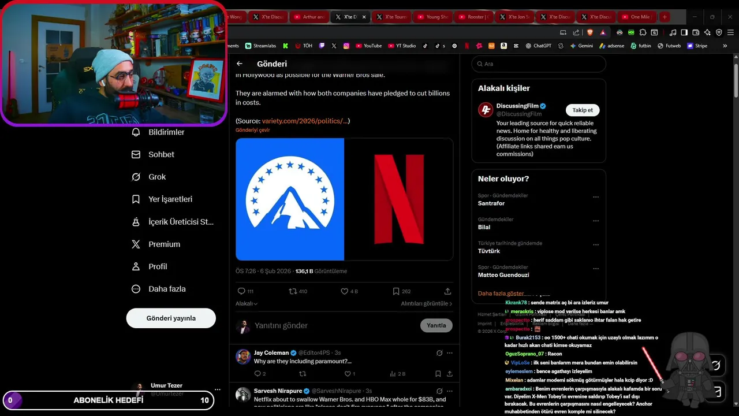Open the variety.com source link
Viewport: 739px width, 416px height.
(305, 121)
